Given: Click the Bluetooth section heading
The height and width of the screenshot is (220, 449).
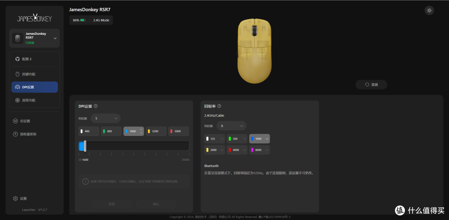Looking at the screenshot, I should 211,166.
